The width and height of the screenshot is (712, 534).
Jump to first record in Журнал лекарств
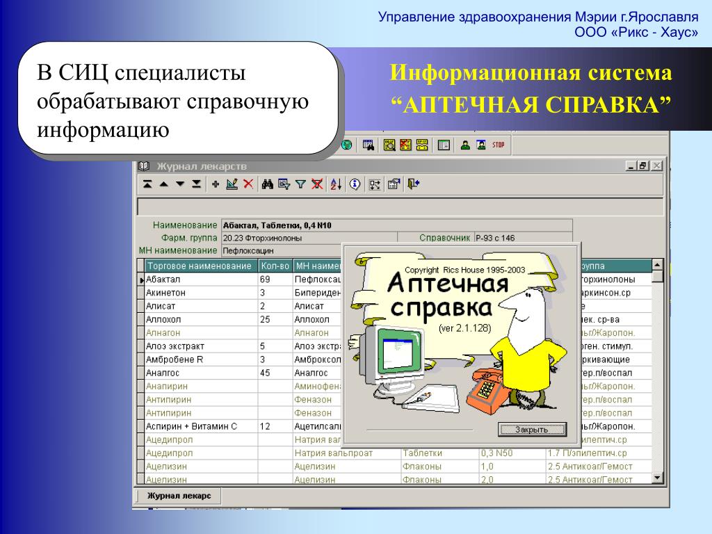(147, 184)
